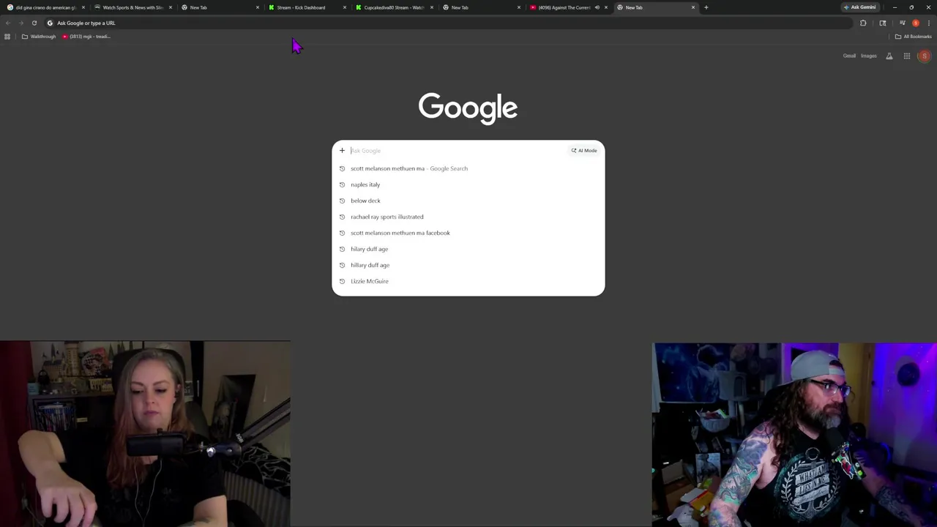The height and width of the screenshot is (527, 937).
Task: Open the Search Labs flask icon
Action: [x=889, y=56]
